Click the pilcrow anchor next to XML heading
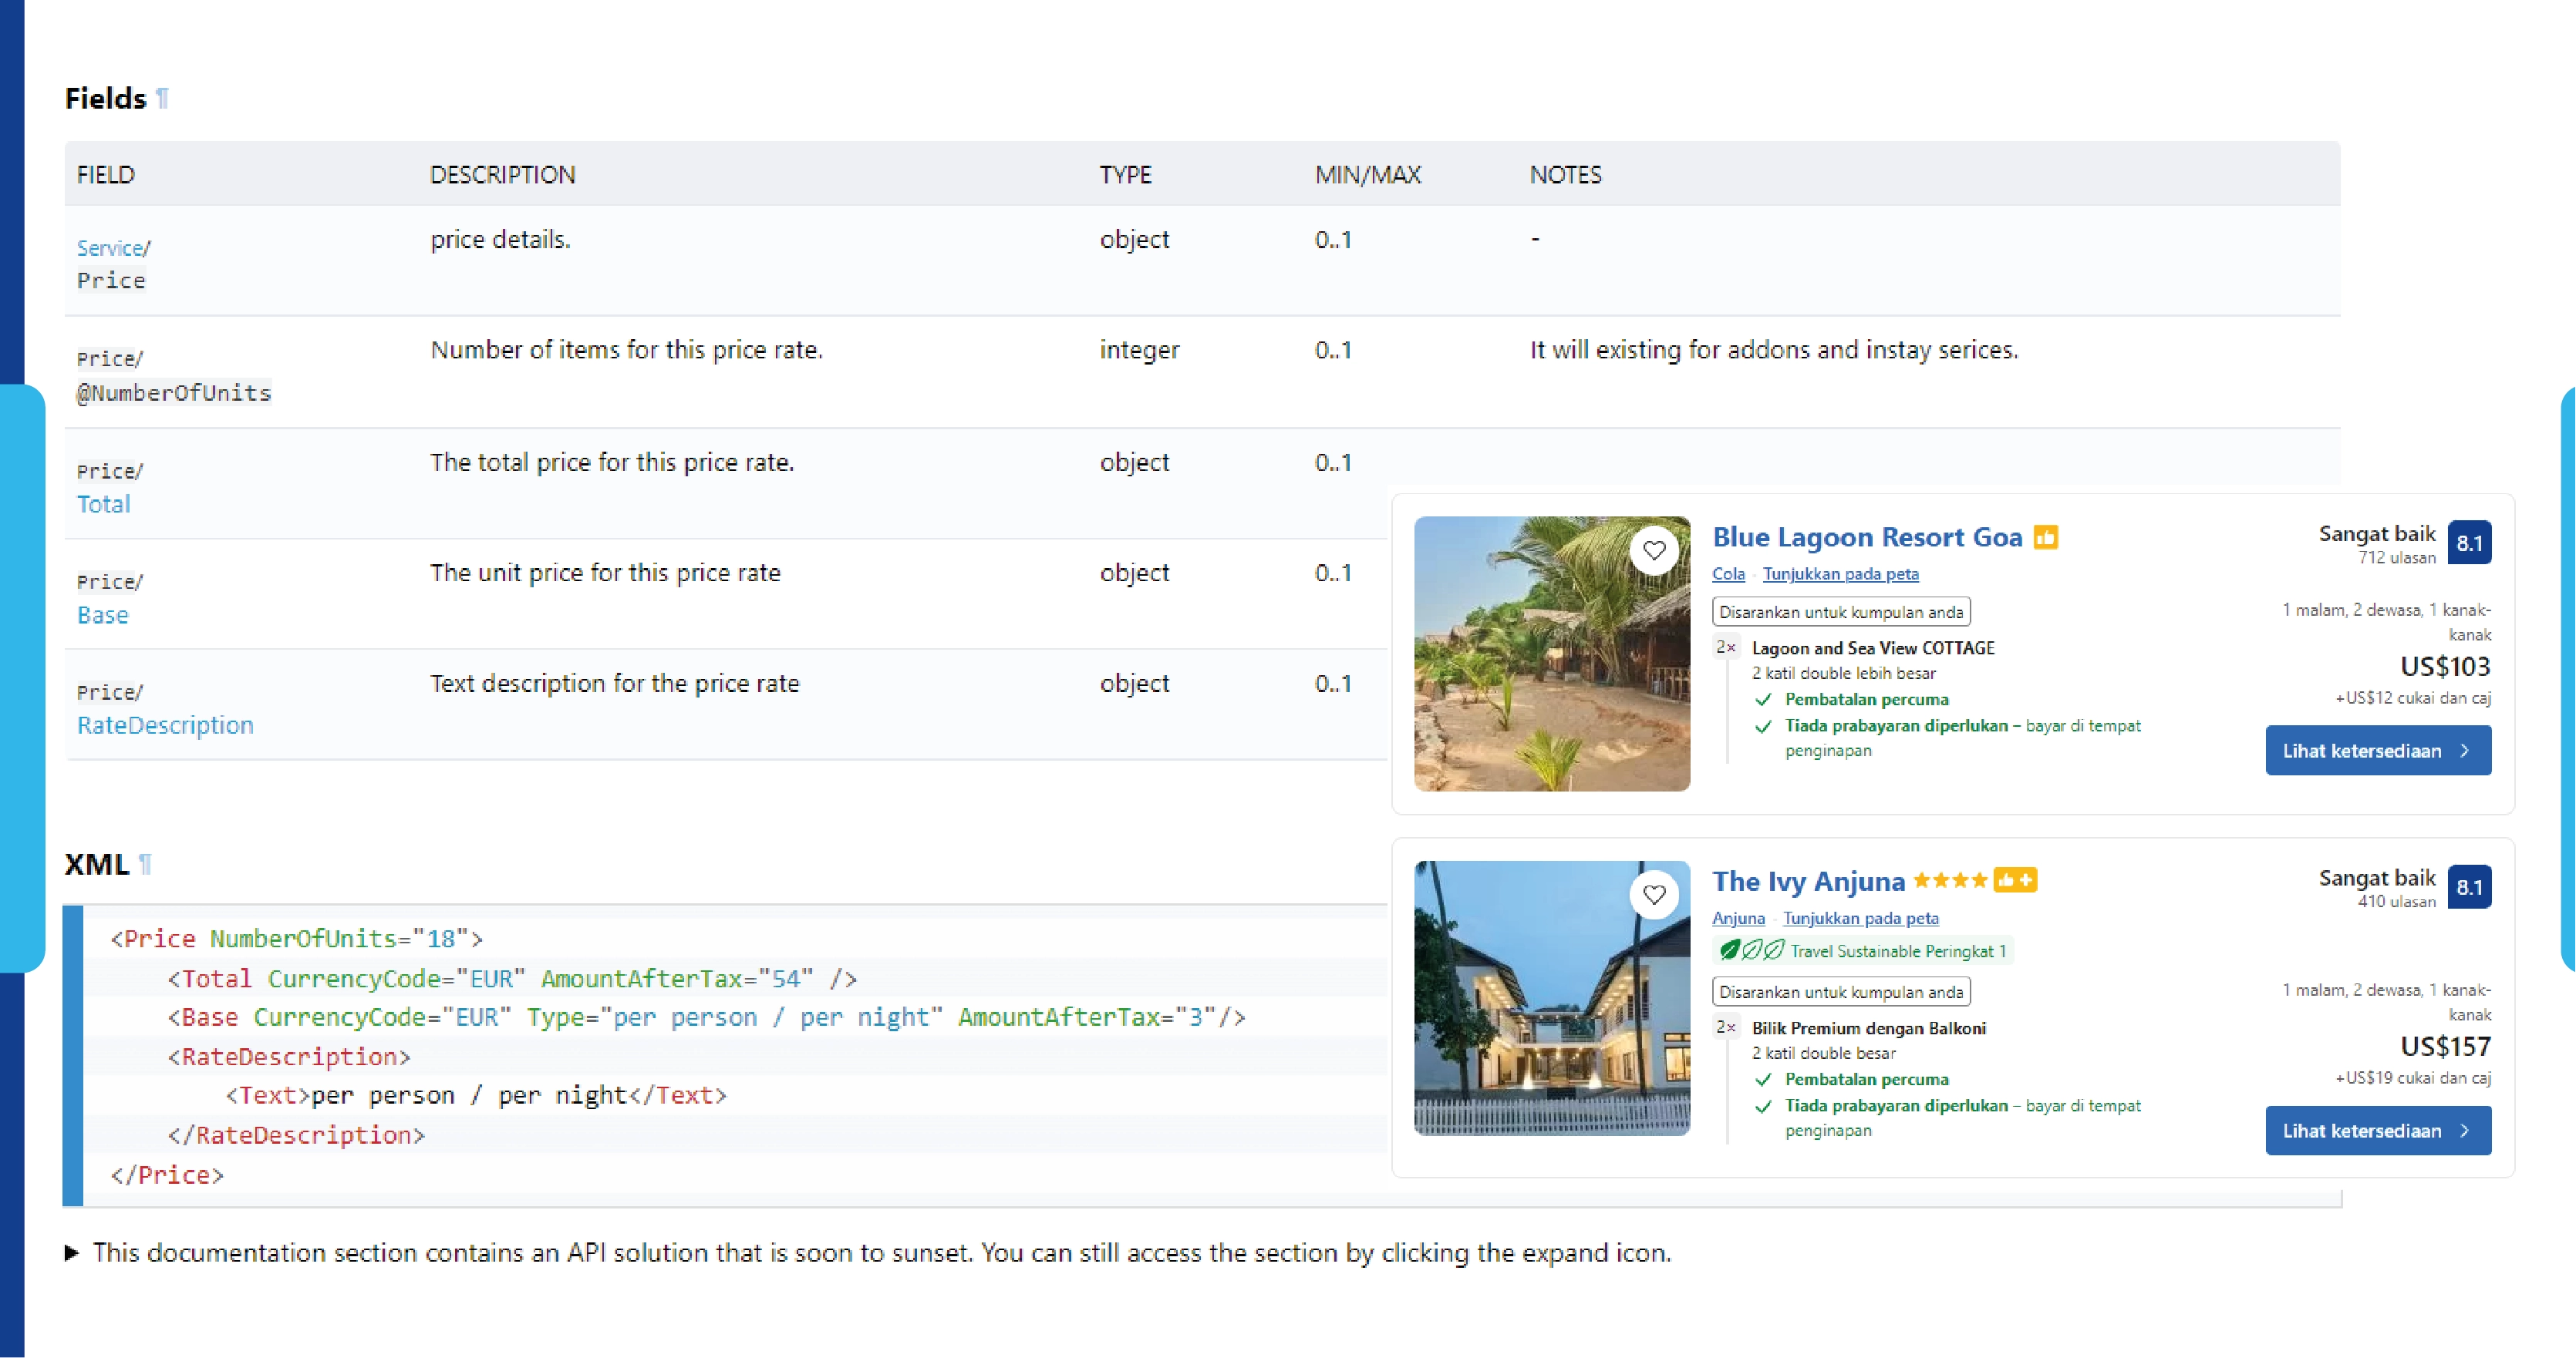Image resolution: width=2576 pixels, height=1358 pixels. 145,865
